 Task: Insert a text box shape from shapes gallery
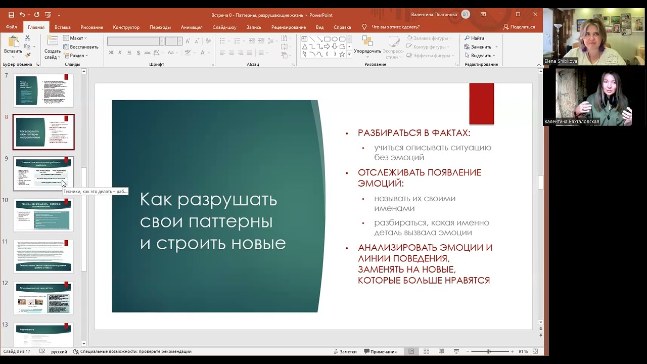coord(304,39)
